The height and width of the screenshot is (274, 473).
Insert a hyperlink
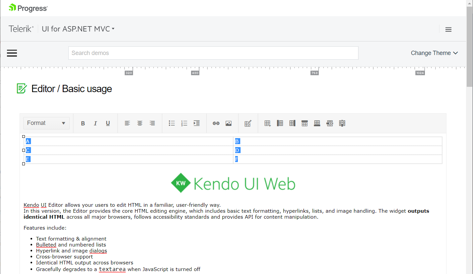coord(216,123)
